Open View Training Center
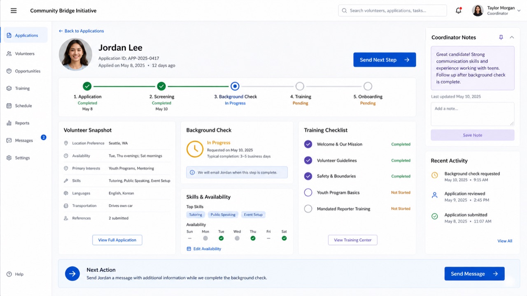527x296 pixels. 353,240
